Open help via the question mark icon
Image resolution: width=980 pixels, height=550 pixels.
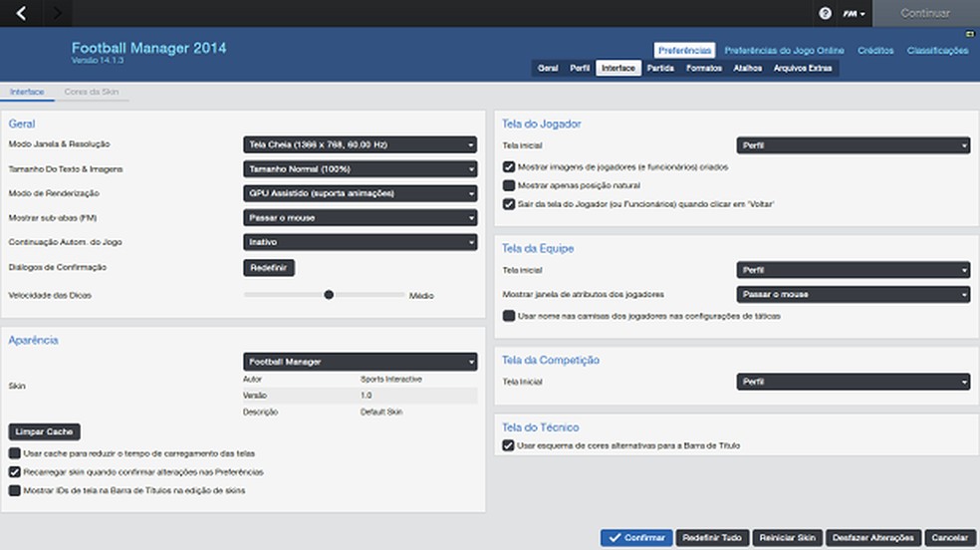(x=825, y=13)
